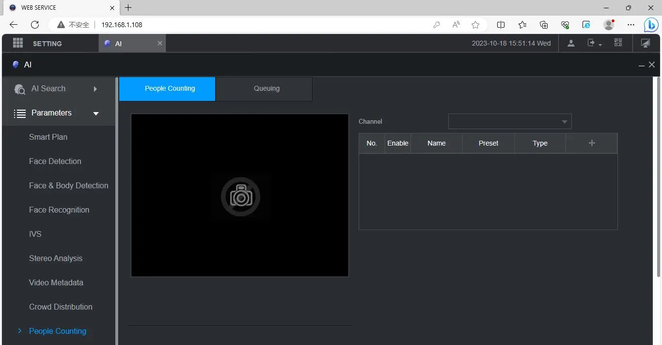Open the browser profile avatar

pyautogui.click(x=609, y=25)
